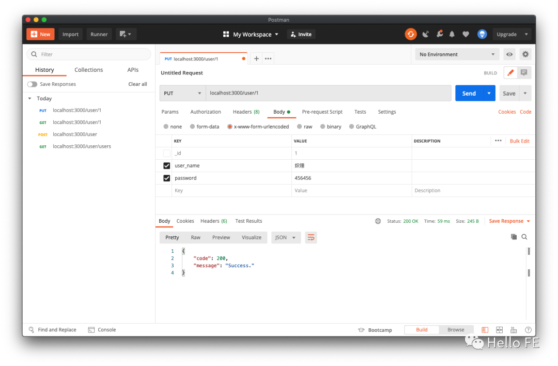The image size is (558, 366).
Task: Select the form-data body type
Action: (192, 126)
